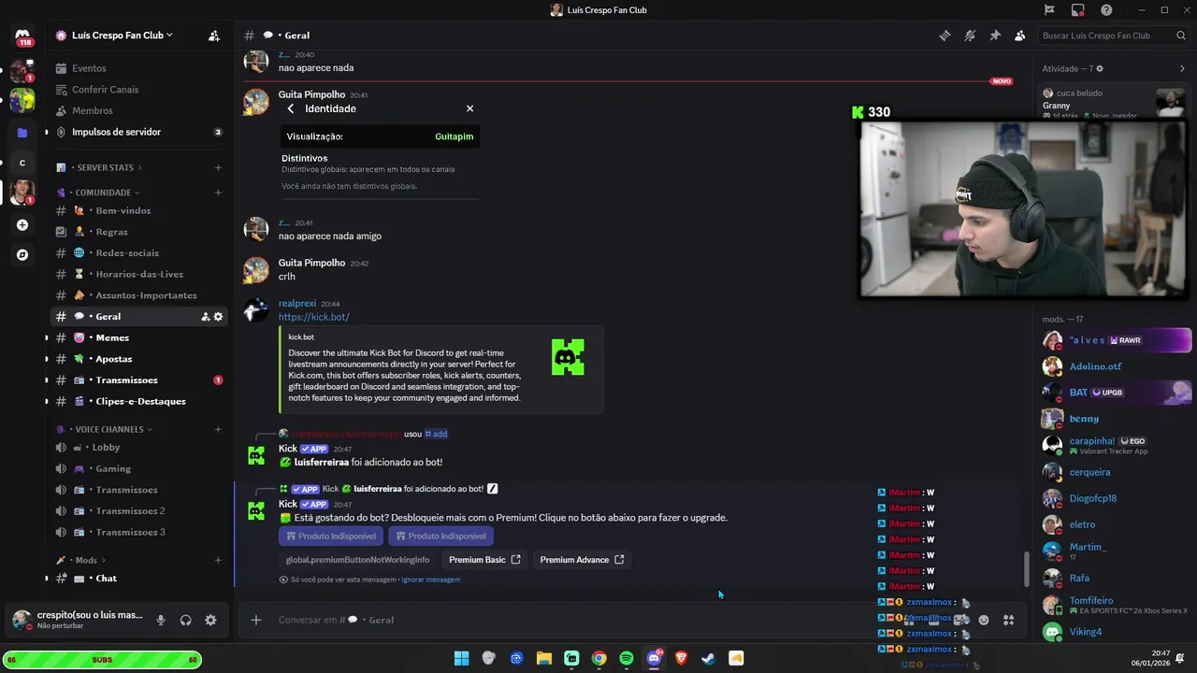Open settings gear for Geral channel
The width and height of the screenshot is (1197, 673).
point(218,317)
